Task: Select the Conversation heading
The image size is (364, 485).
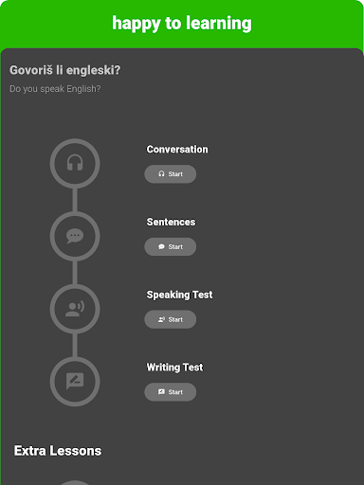Action: (177, 150)
